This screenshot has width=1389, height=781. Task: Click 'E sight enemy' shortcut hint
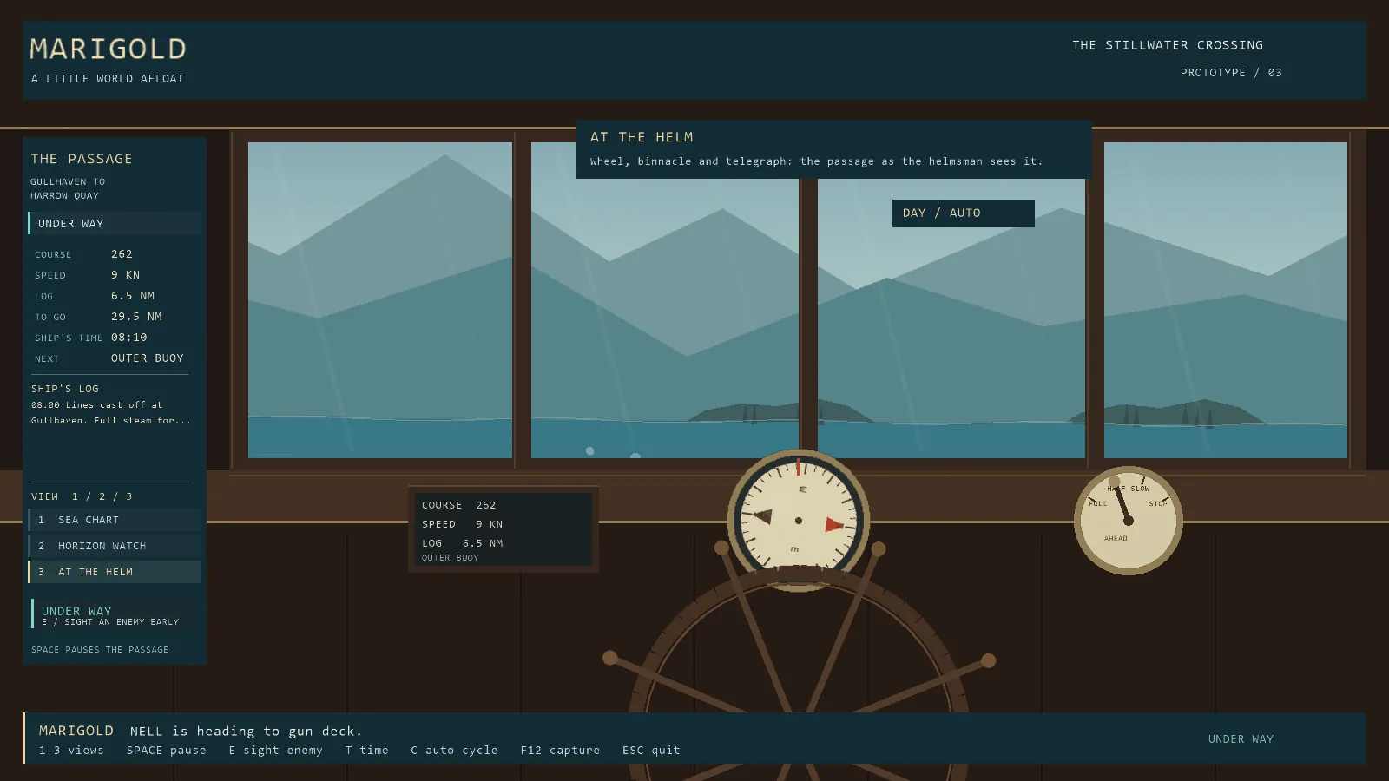[276, 751]
